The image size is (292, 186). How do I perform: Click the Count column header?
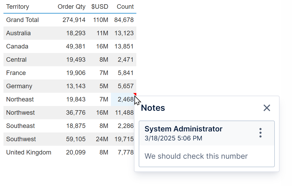[125, 7]
